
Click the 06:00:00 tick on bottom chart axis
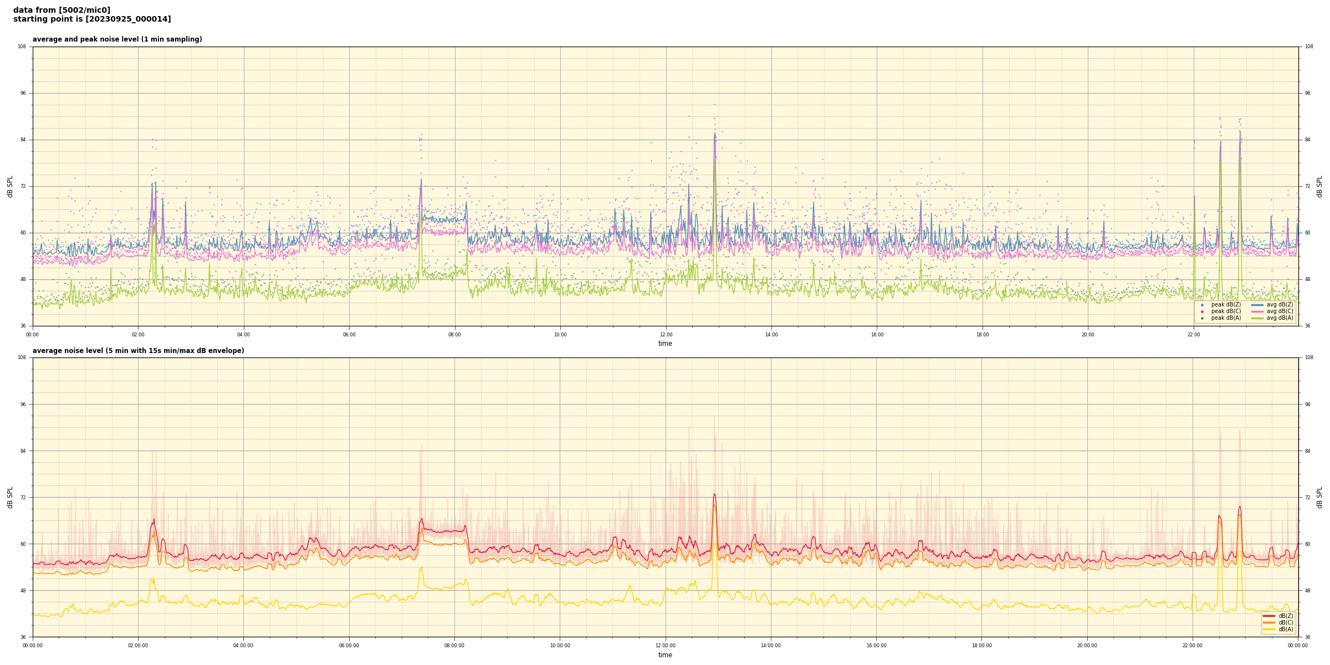349,646
